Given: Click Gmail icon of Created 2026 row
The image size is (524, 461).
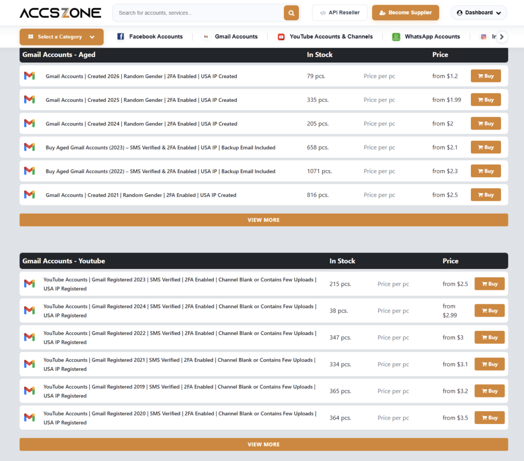Looking at the screenshot, I should [29, 76].
